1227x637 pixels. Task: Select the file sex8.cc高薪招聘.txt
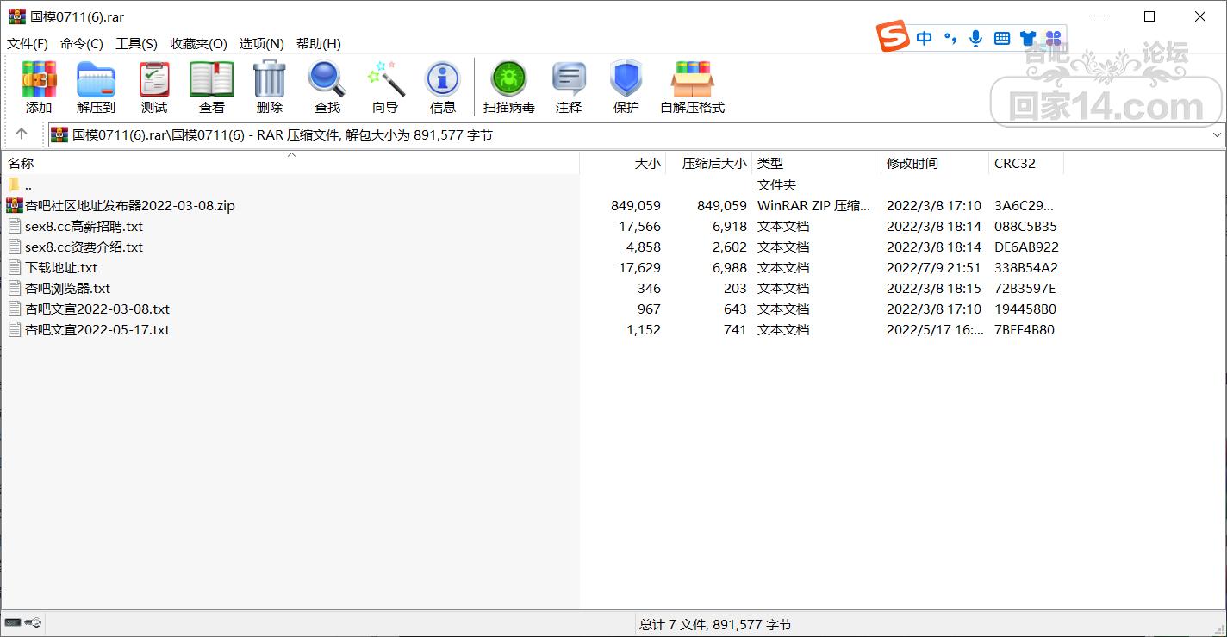(84, 226)
